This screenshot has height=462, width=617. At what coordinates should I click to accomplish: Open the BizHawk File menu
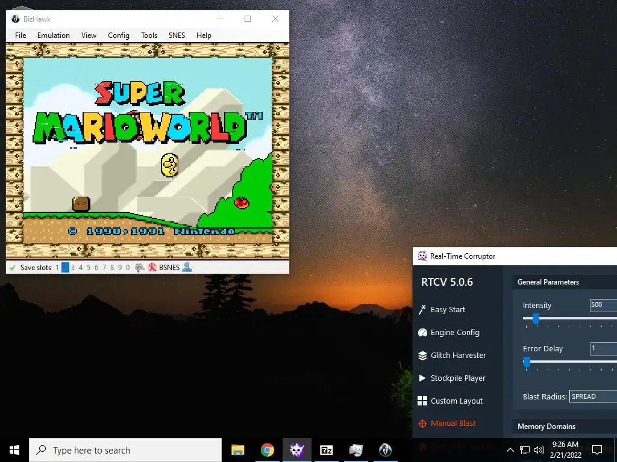click(20, 35)
